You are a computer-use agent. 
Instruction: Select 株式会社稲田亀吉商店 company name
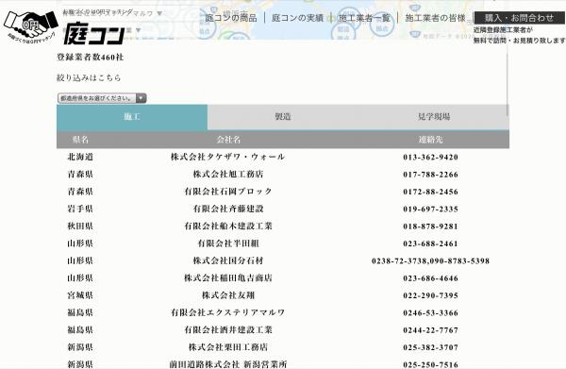[x=228, y=278]
